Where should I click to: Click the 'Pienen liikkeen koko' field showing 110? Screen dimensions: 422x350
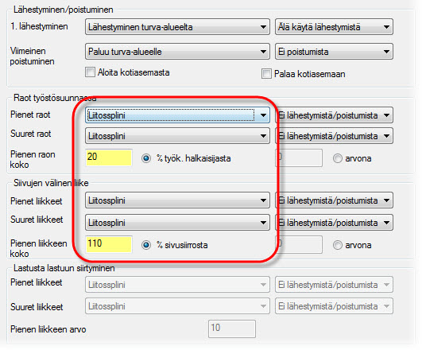click(x=108, y=244)
